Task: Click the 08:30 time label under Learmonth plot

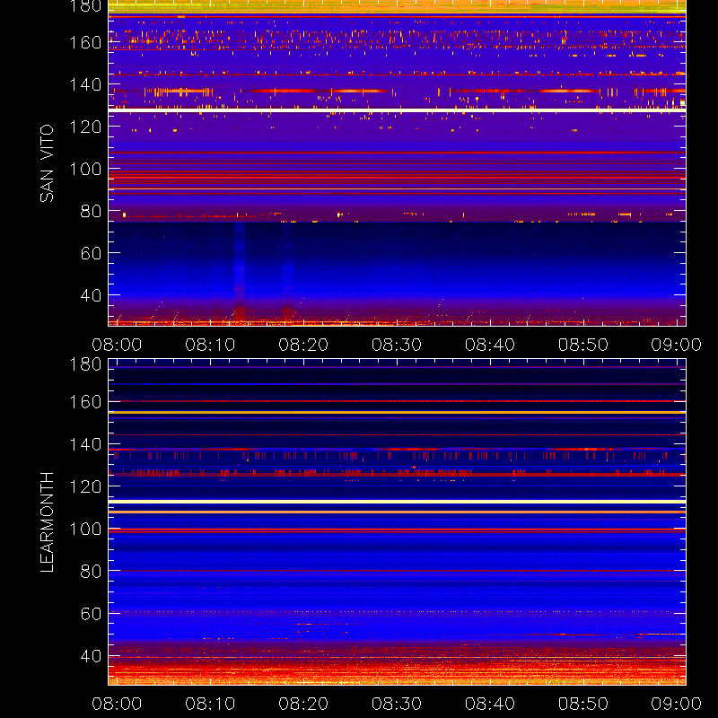Action: [397, 704]
